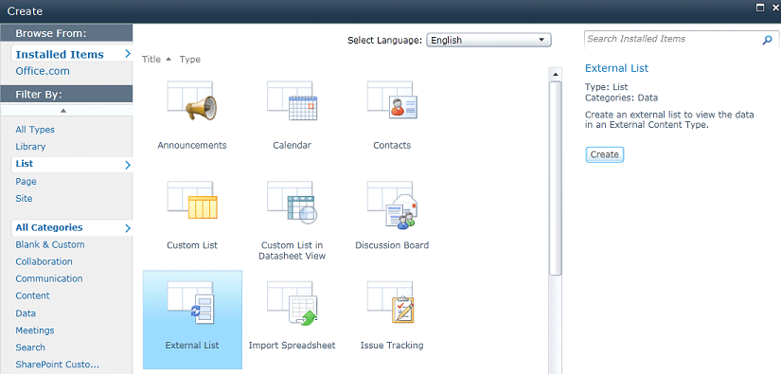Click the Contacts label text
Image resolution: width=781 pixels, height=374 pixels.
pos(392,146)
